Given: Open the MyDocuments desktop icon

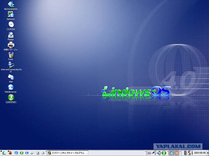Looking at the screenshot, I should (x=11, y=6).
